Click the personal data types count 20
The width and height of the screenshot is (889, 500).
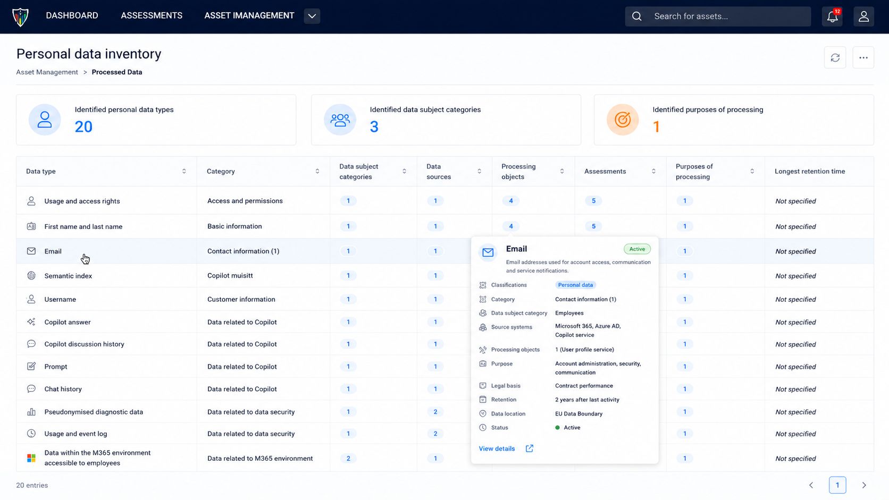[83, 126]
